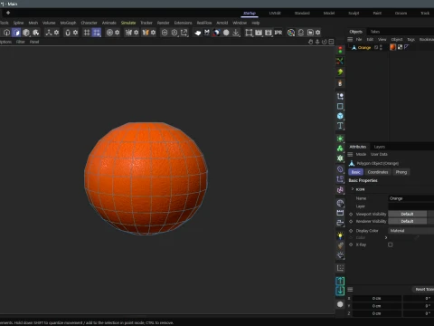Toggle Renderer Visibility keyframe diamond

tap(351, 221)
